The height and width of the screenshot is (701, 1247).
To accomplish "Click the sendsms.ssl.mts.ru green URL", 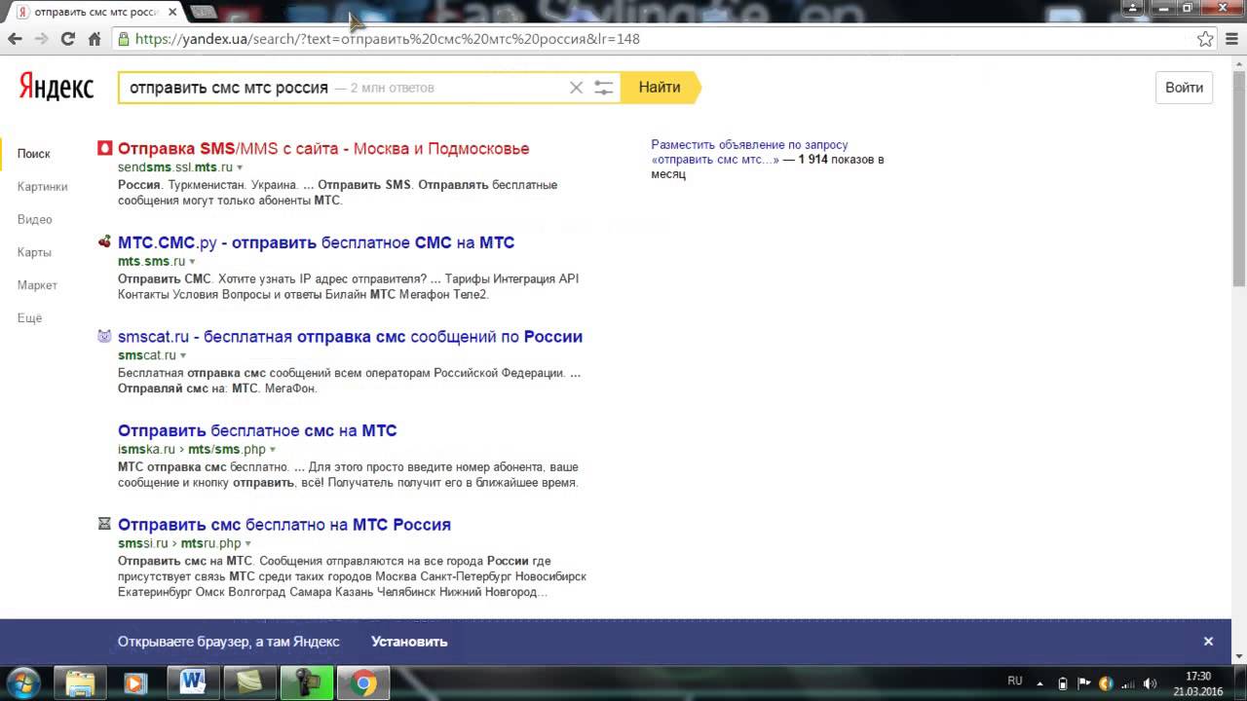I will tap(175, 167).
